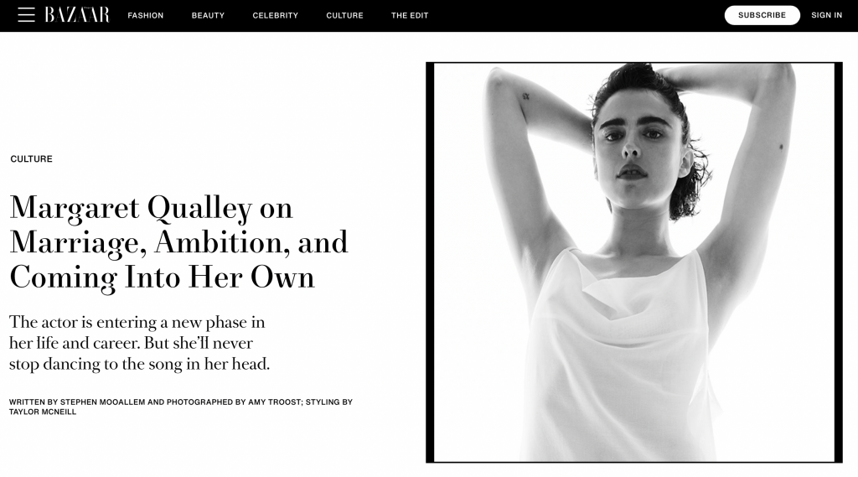Click the Subscribe button

pyautogui.click(x=762, y=15)
